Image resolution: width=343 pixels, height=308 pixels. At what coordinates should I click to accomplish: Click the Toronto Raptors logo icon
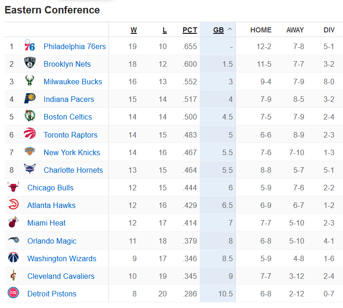coord(30,135)
